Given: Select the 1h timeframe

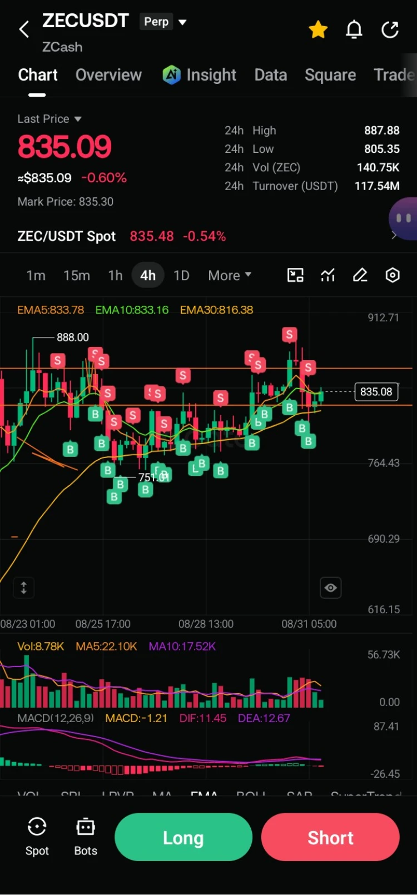Looking at the screenshot, I should pyautogui.click(x=115, y=276).
